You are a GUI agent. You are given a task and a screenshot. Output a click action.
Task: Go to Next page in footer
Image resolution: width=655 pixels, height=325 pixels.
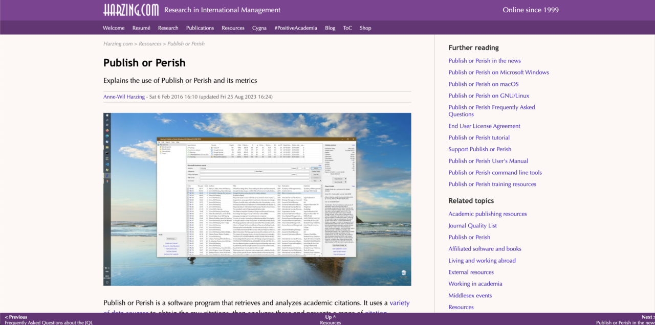(646, 317)
